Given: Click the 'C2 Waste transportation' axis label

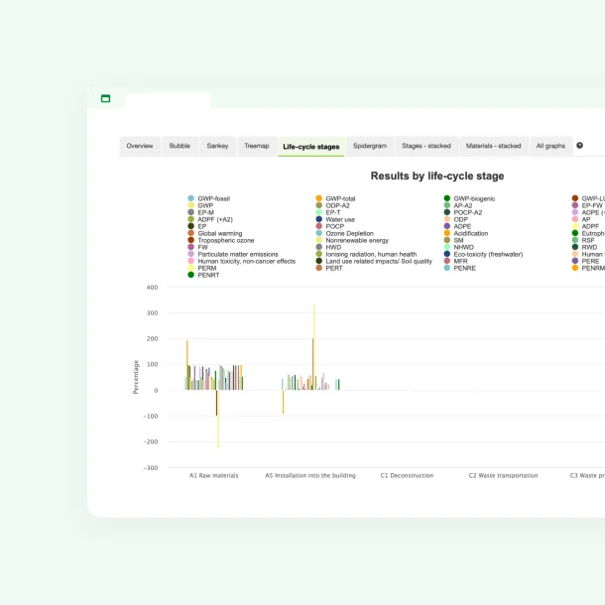Looking at the screenshot, I should click(x=503, y=475).
